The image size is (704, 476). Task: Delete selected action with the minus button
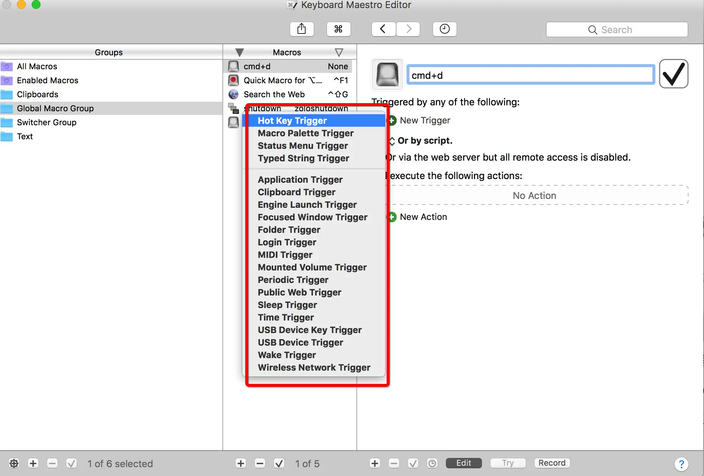(394, 463)
